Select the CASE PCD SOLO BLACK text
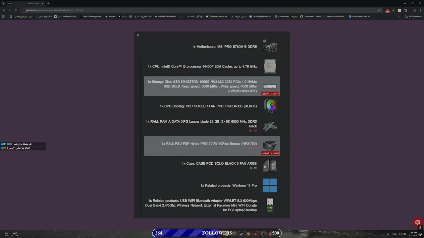This screenshot has width=424, height=238. point(219,164)
